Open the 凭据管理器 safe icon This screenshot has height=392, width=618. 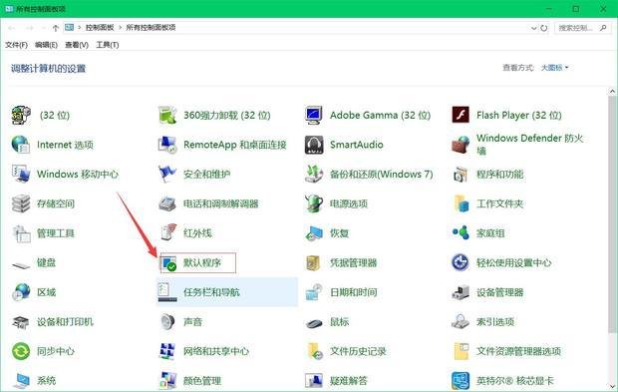[314, 262]
